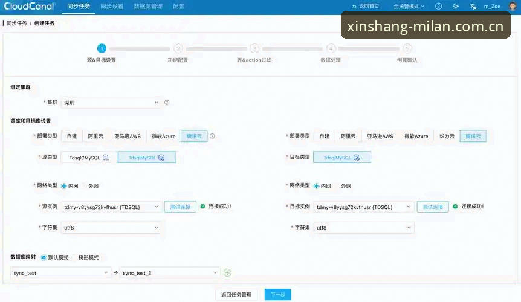Click the 返回任务管理 button
The height and width of the screenshot is (302, 521).
(236, 294)
